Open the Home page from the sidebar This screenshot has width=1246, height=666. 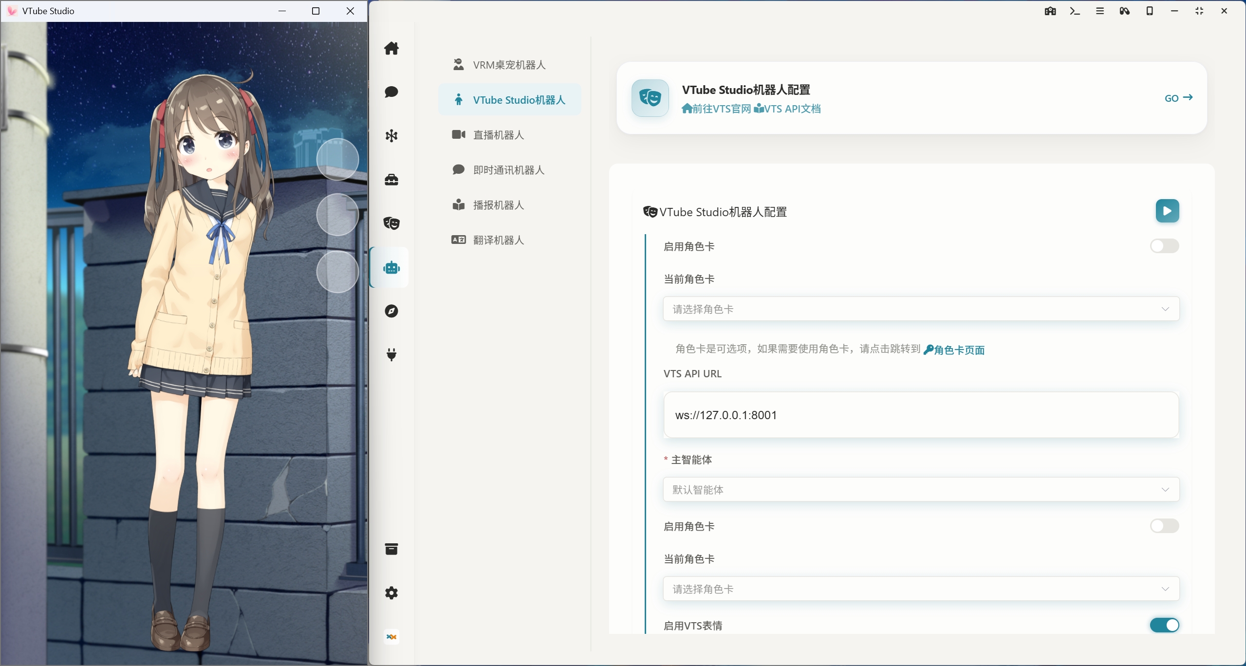(x=391, y=48)
